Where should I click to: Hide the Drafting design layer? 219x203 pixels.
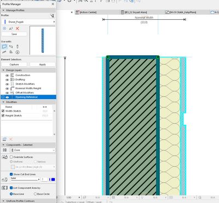pyautogui.click(x=7, y=79)
